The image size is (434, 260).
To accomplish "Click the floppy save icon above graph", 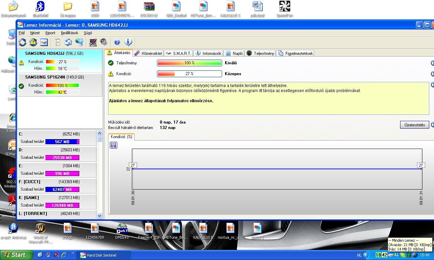I will click(114, 145).
